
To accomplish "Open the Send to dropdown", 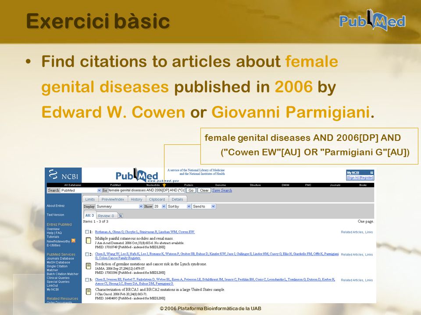I will tap(204, 206).
